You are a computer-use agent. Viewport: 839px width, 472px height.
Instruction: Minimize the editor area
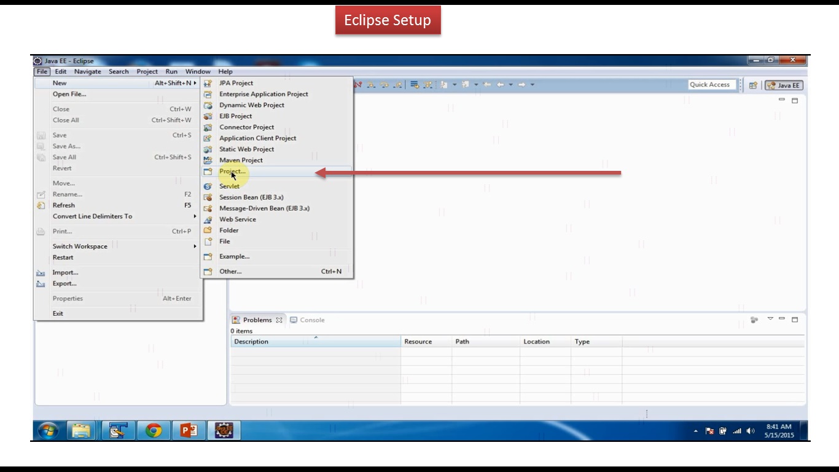point(782,100)
